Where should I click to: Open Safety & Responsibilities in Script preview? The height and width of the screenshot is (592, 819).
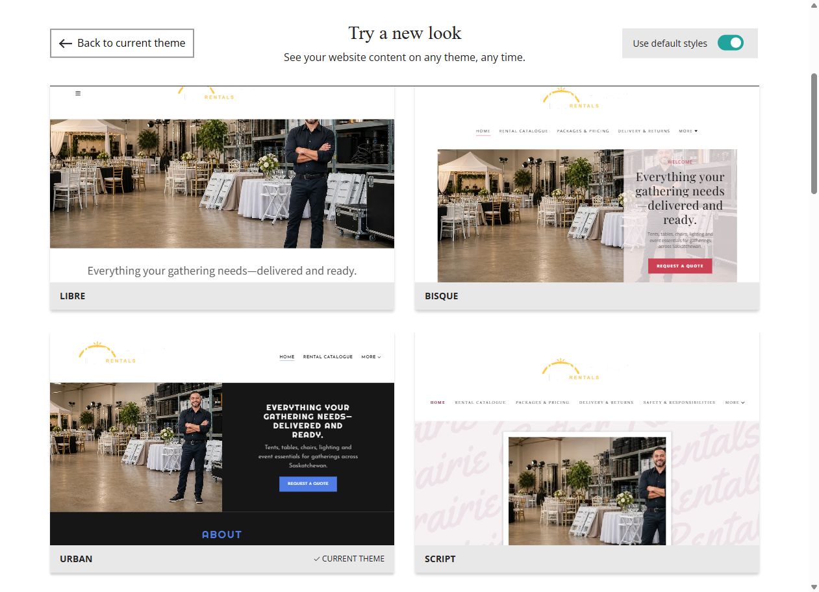[x=679, y=402]
